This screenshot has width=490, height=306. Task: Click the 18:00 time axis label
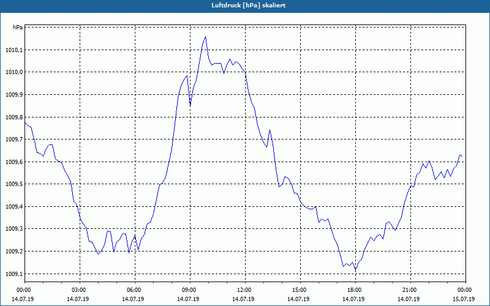pos(354,290)
